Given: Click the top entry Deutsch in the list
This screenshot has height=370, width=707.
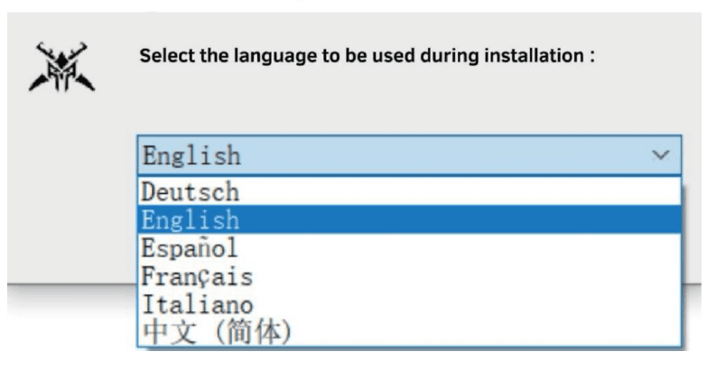Looking at the screenshot, I should [x=190, y=191].
